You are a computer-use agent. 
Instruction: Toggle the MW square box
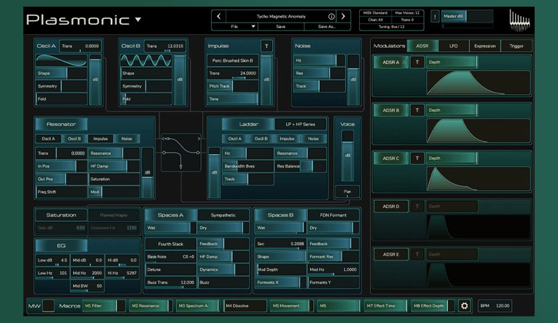pyautogui.click(x=49, y=306)
